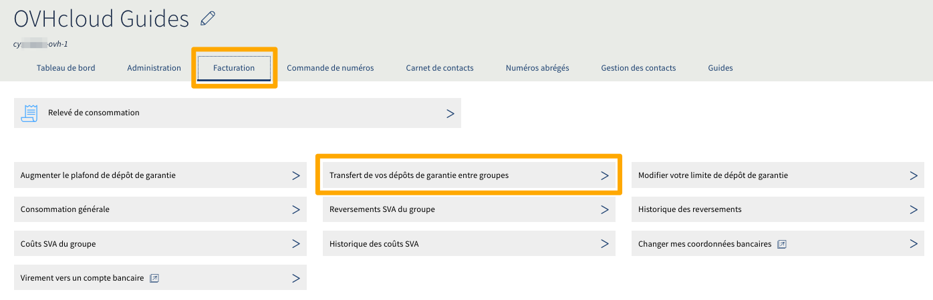Click the pencil edit icon beside OVHcloud Guides

208,19
